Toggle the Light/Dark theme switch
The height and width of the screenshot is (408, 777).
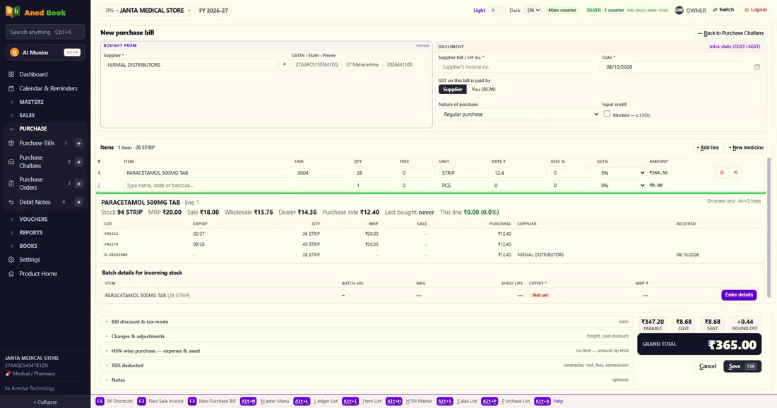[x=497, y=10]
